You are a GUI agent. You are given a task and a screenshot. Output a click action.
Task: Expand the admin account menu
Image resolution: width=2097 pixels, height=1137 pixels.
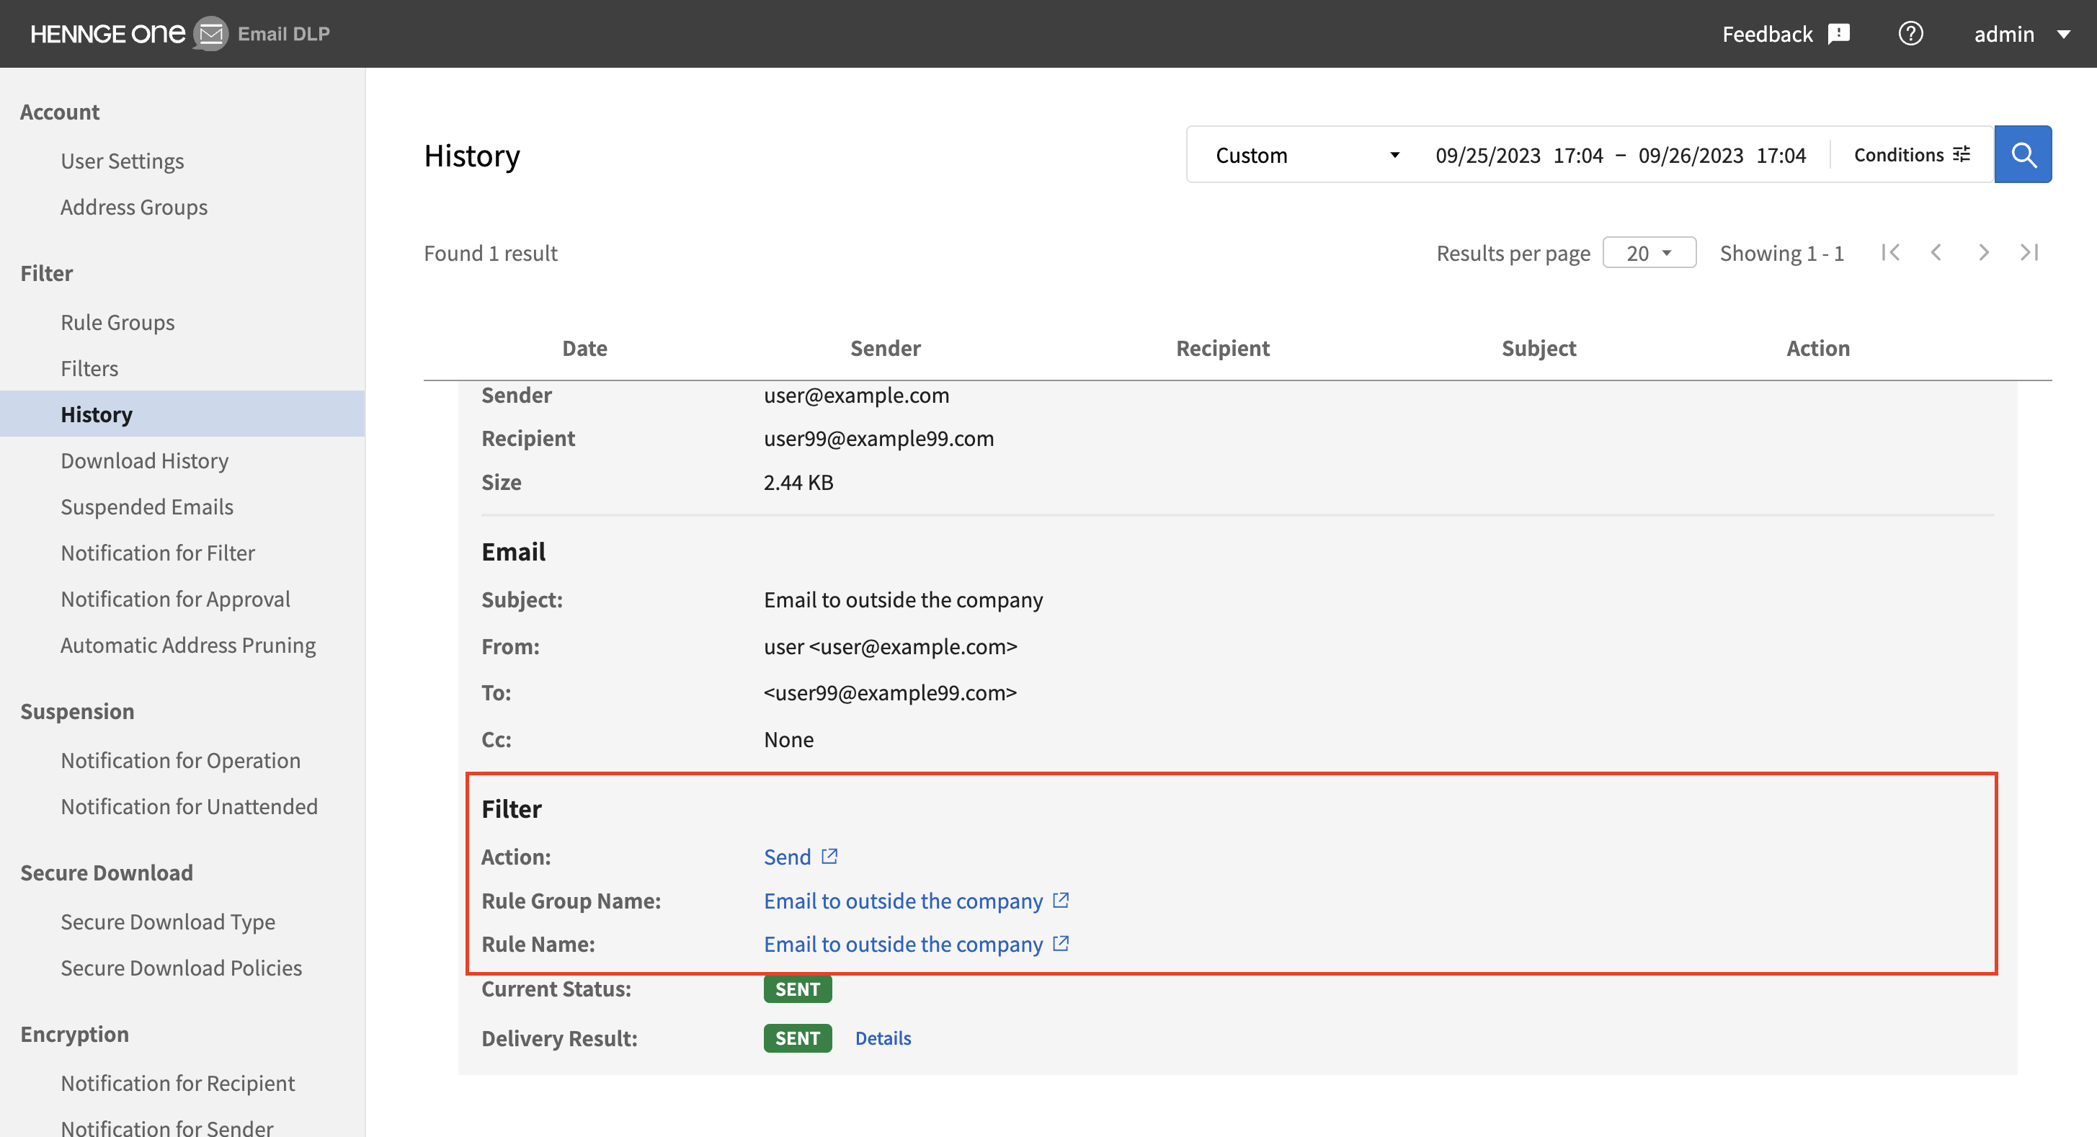(x=2022, y=33)
